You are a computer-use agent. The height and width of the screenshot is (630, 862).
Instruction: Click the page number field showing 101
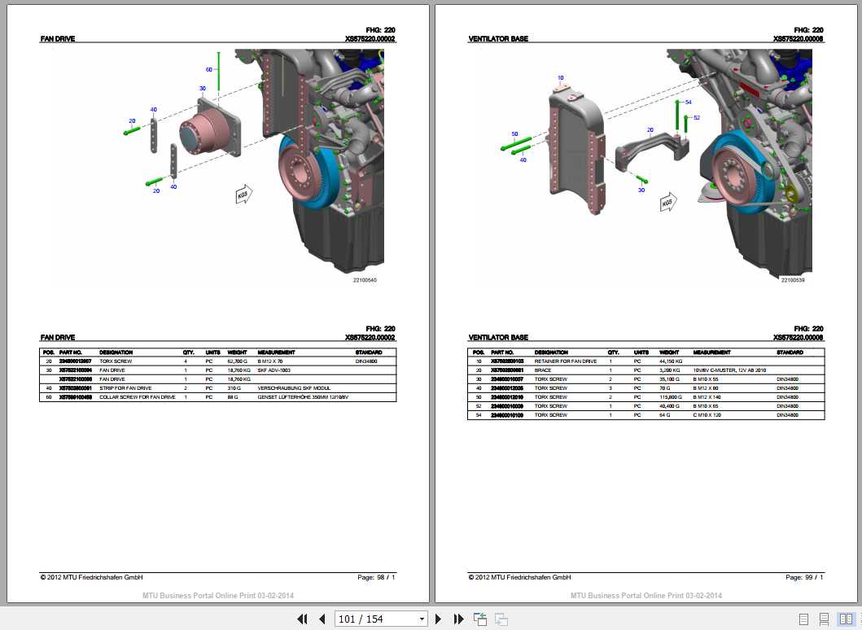click(362, 619)
